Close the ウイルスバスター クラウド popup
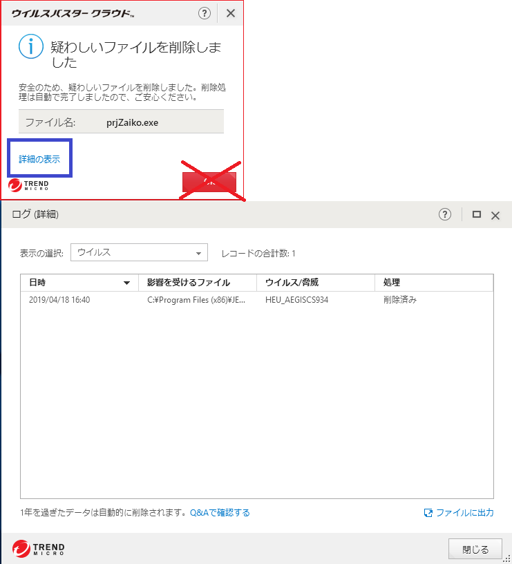Image resolution: width=512 pixels, height=564 pixels. pos(231,13)
